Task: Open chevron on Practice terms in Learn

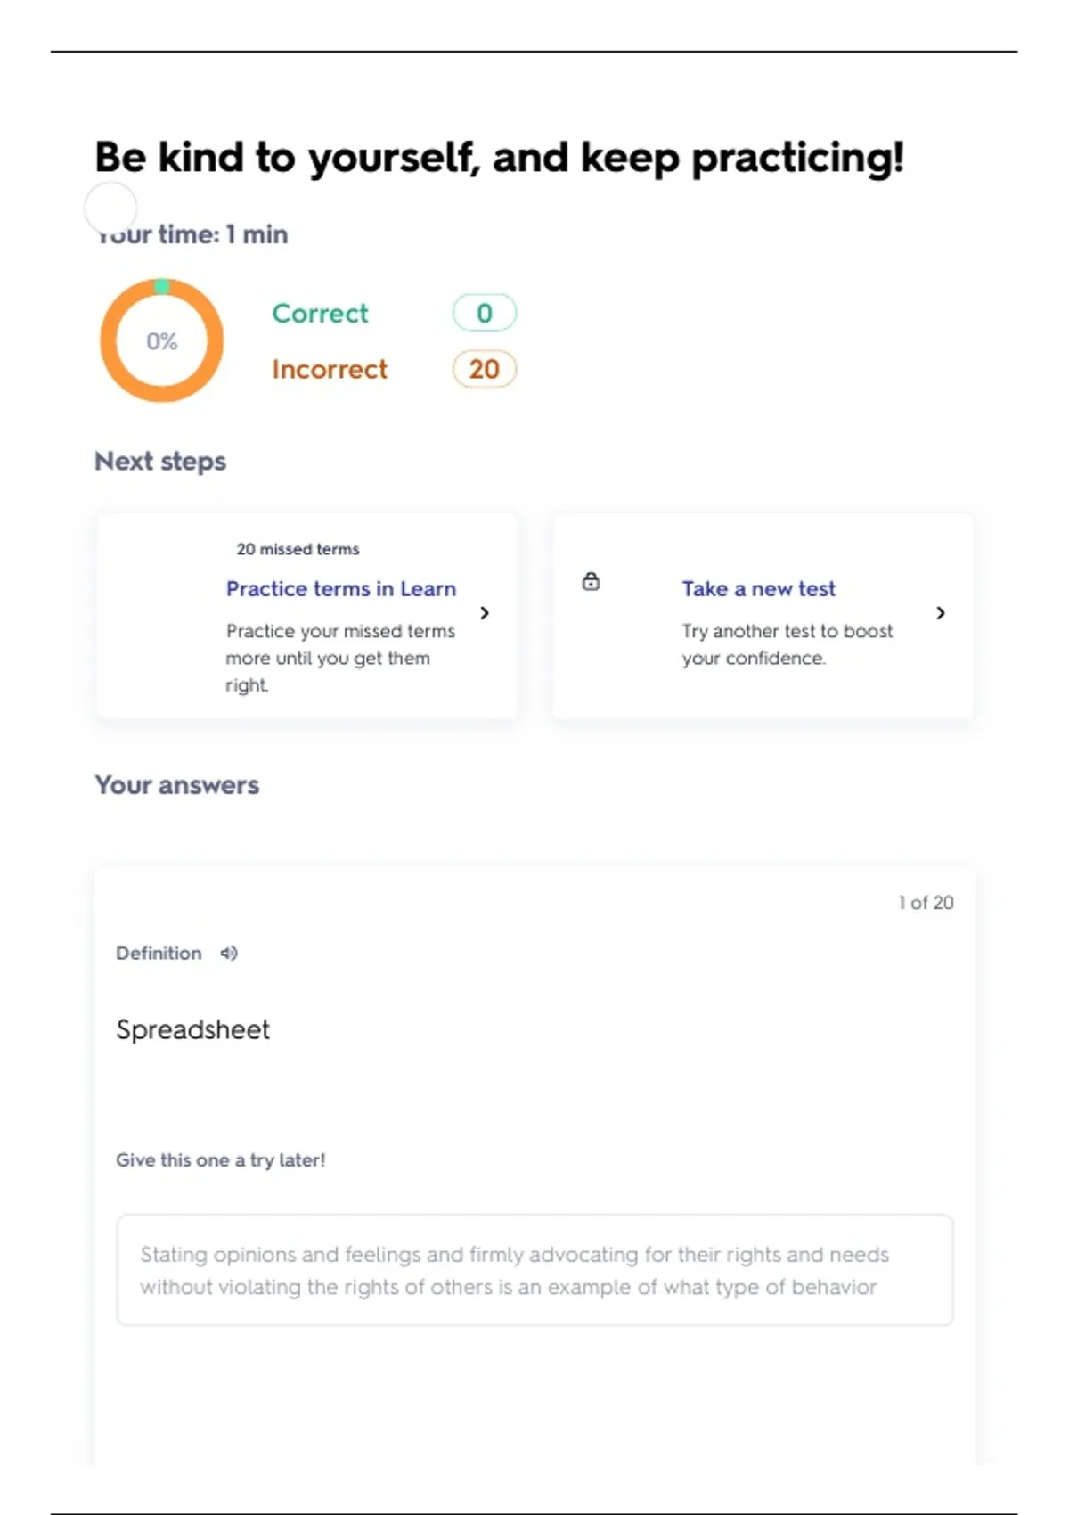Action: click(485, 613)
